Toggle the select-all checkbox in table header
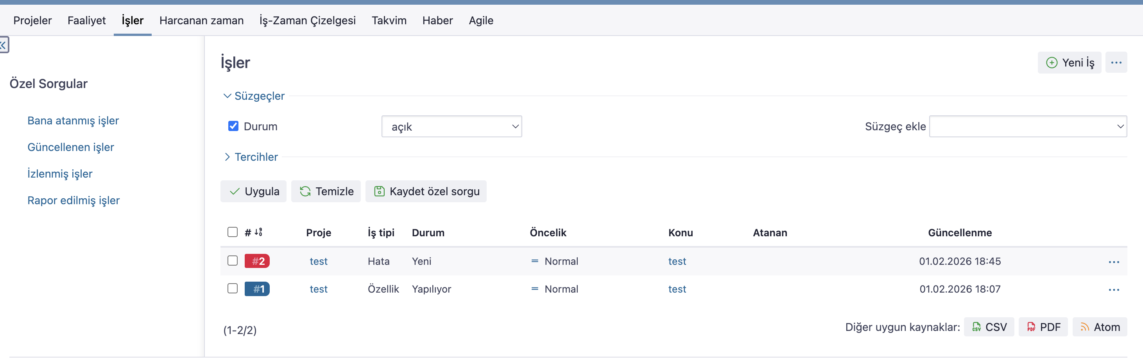Viewport: 1143px width, 363px height. (233, 232)
